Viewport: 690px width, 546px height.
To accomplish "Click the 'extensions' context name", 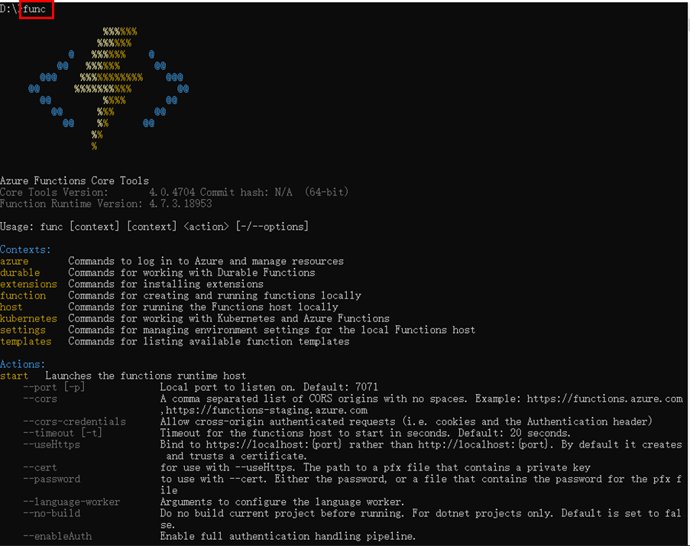I will click(x=28, y=284).
